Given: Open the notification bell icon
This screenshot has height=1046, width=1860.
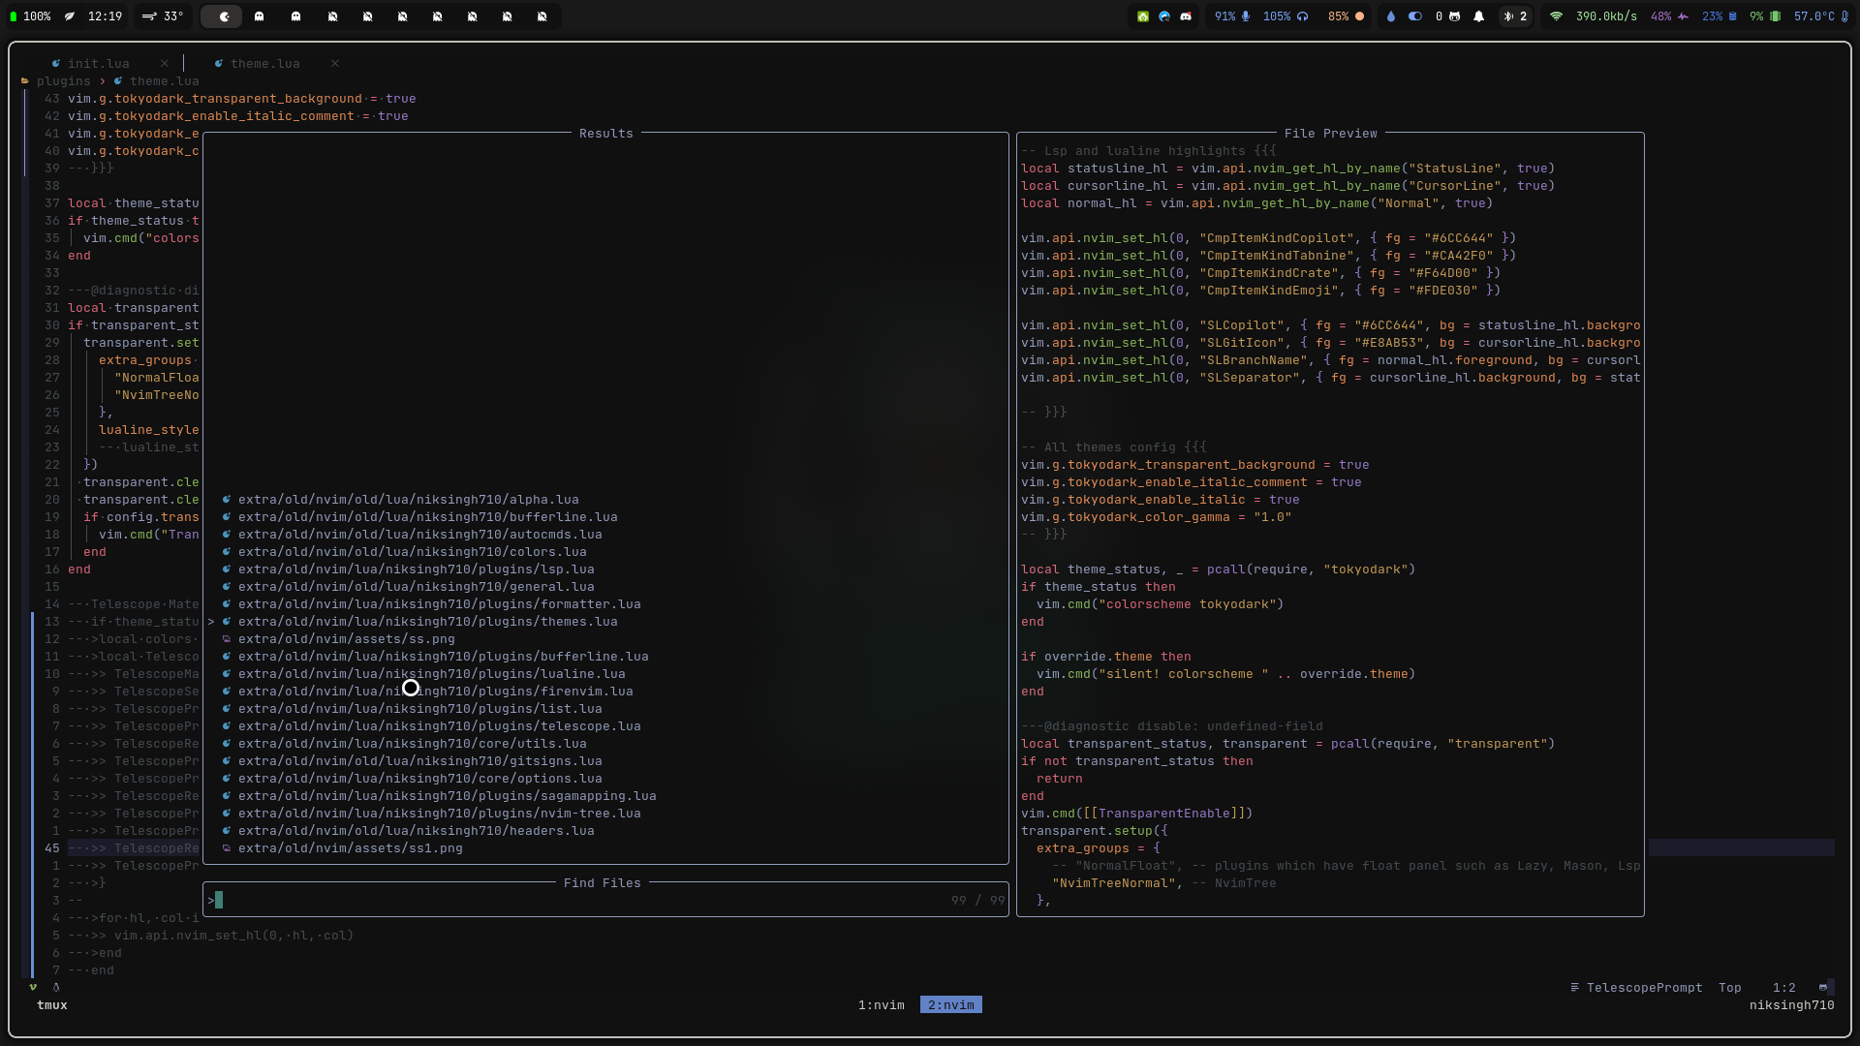Looking at the screenshot, I should (x=1478, y=16).
